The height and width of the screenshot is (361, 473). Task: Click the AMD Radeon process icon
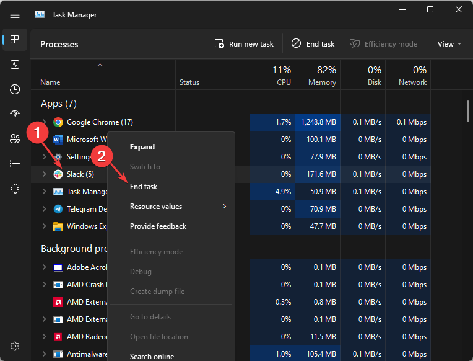pos(58,337)
